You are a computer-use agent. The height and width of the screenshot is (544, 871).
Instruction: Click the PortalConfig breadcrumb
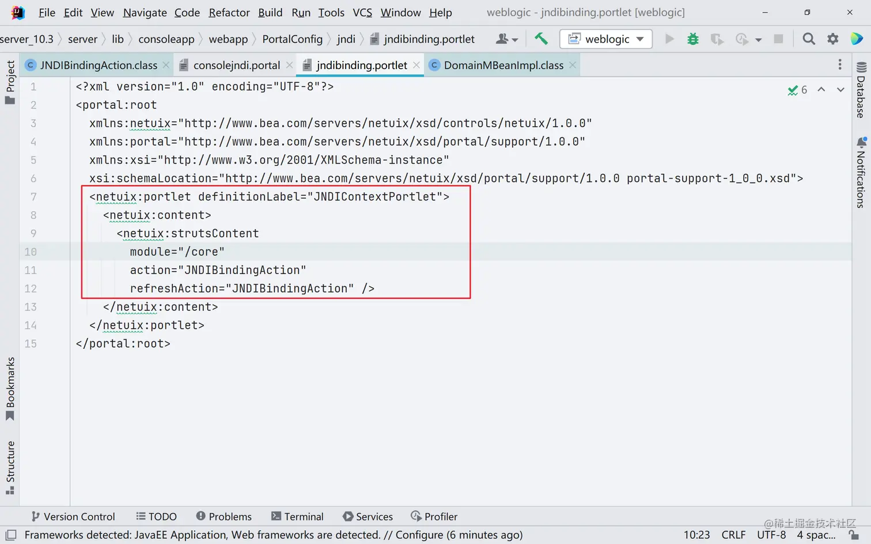click(292, 39)
